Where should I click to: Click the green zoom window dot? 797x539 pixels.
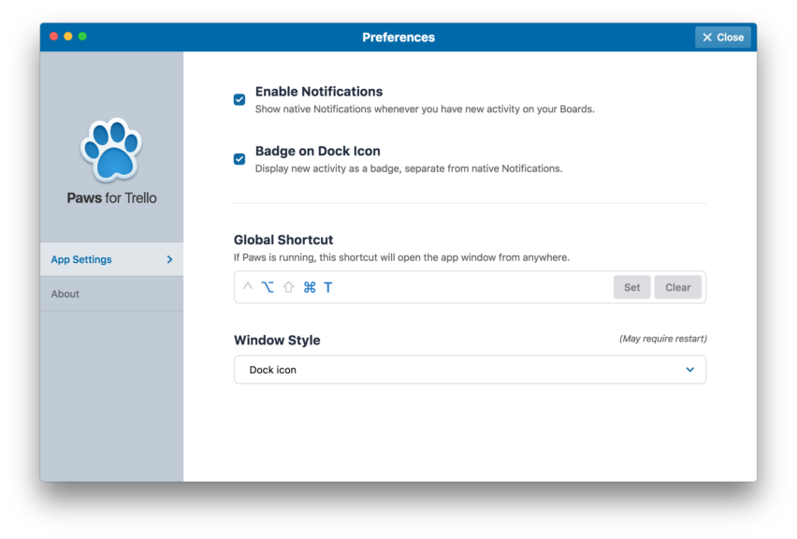click(82, 36)
